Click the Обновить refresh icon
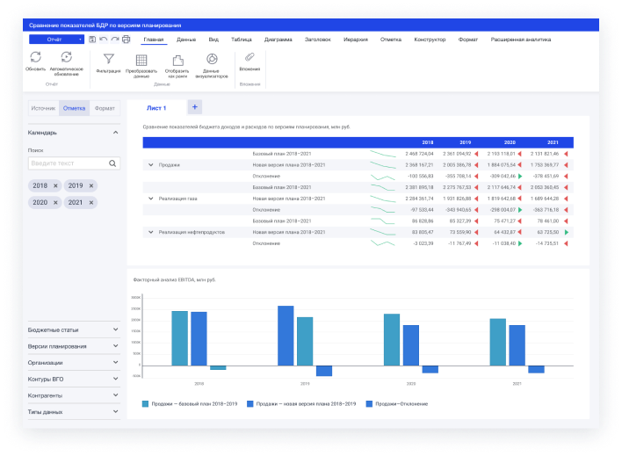Image resolution: width=622 pixels, height=456 pixels. tap(36, 57)
